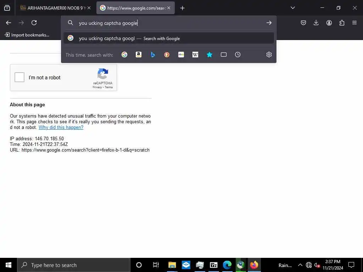This screenshot has height=272, width=363.
Task: Click the address bar Go arrow
Action: point(269,23)
